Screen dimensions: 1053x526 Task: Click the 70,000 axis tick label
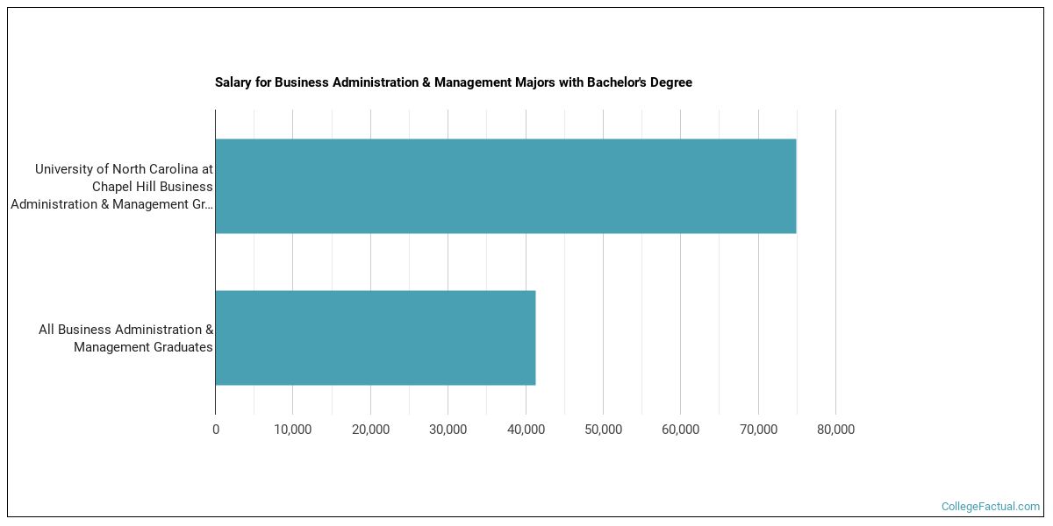pos(758,430)
